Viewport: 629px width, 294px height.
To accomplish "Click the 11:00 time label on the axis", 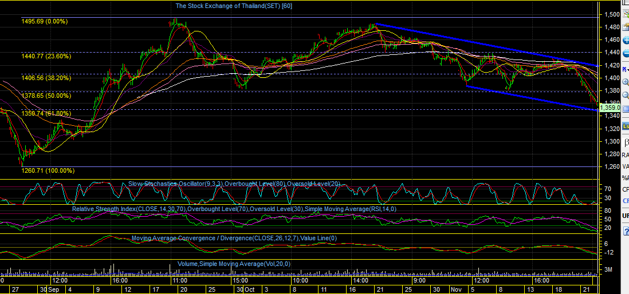I will (179, 281).
